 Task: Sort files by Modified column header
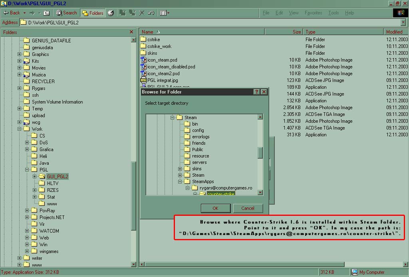(396, 32)
